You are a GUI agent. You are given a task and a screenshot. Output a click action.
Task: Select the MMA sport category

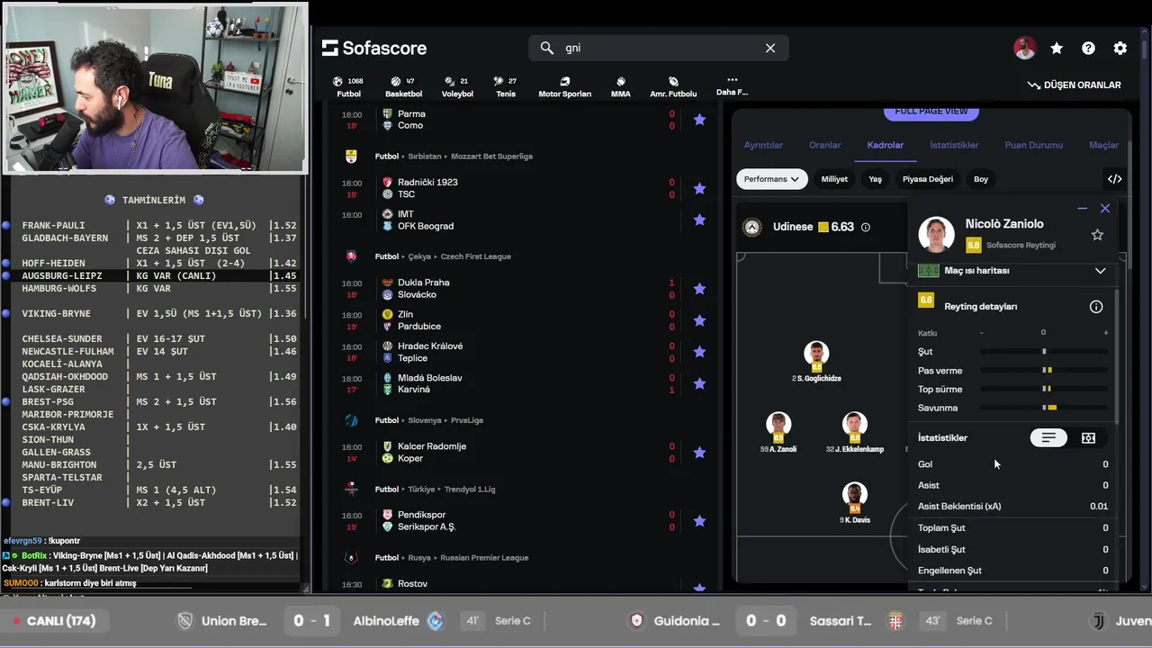(620, 86)
